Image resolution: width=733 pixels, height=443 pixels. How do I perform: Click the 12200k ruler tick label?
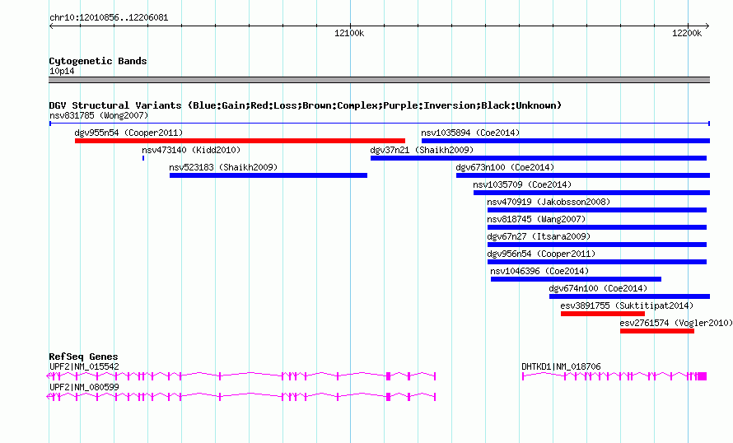[687, 33]
